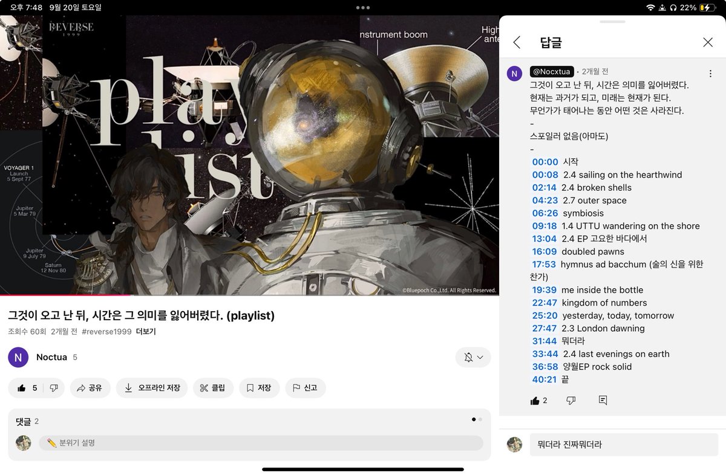Screen dimensions: 726x476
Task: Open the 댓글 comments section header
Action: (x=27, y=421)
